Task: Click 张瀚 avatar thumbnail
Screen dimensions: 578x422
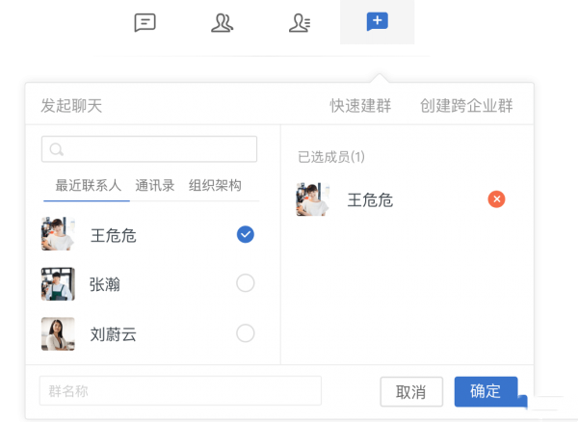Action: [58, 284]
